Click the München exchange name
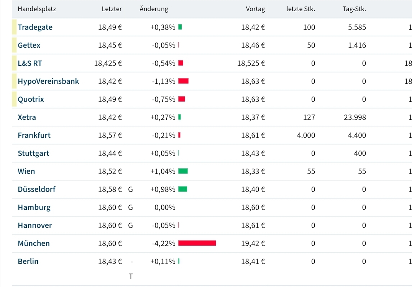 click(x=34, y=243)
